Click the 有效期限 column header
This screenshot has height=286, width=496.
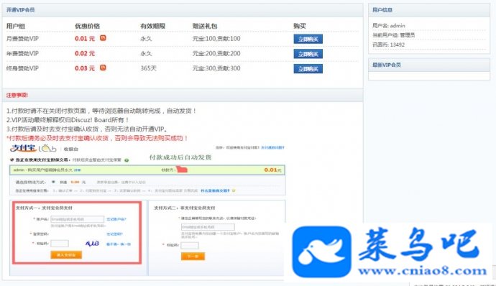click(153, 26)
